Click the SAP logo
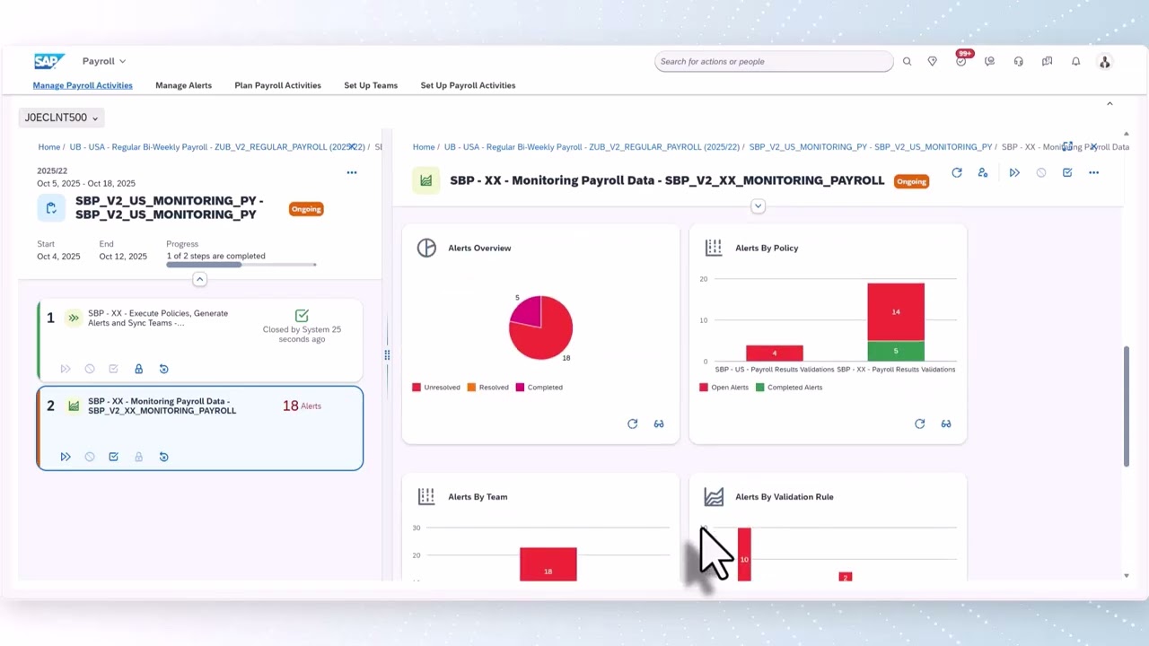 pyautogui.click(x=49, y=61)
